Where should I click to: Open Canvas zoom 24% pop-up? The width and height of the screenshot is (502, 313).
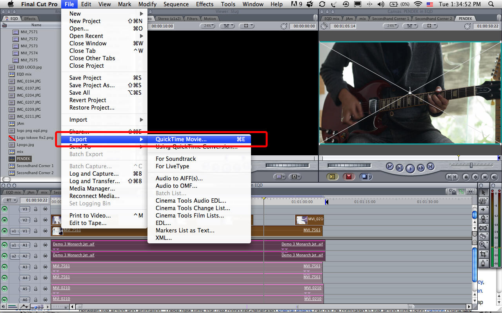(x=391, y=26)
